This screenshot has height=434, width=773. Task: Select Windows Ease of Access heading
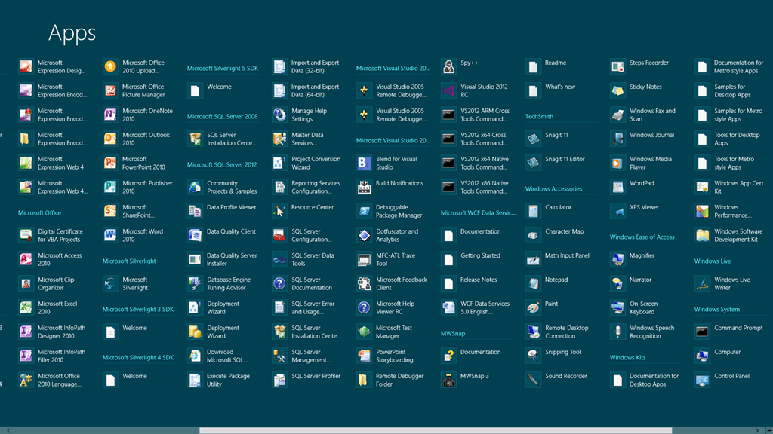pos(642,237)
